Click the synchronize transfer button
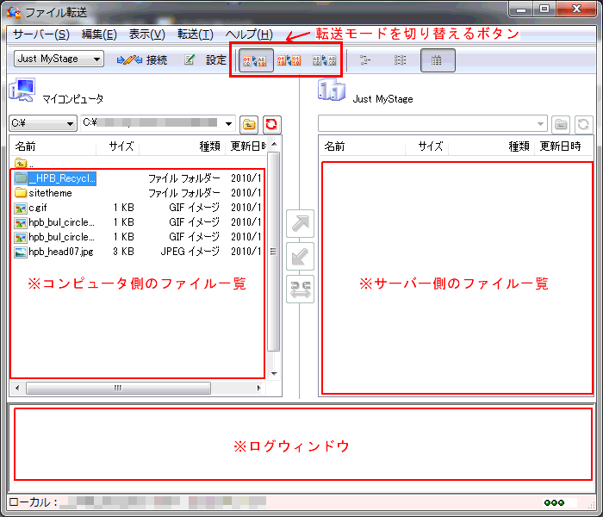The image size is (603, 517). click(x=301, y=290)
